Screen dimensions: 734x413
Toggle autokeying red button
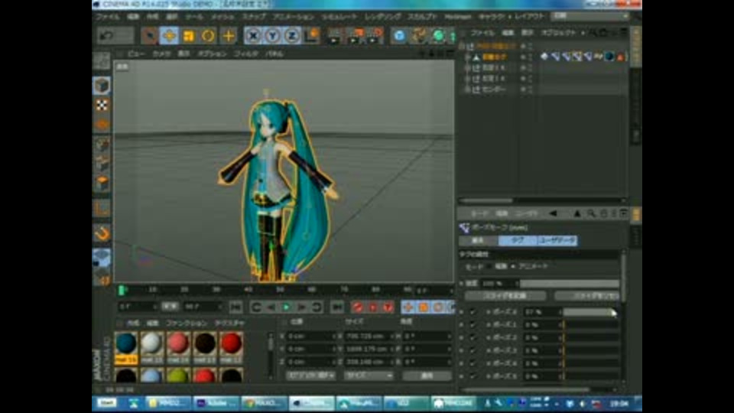[373, 307]
